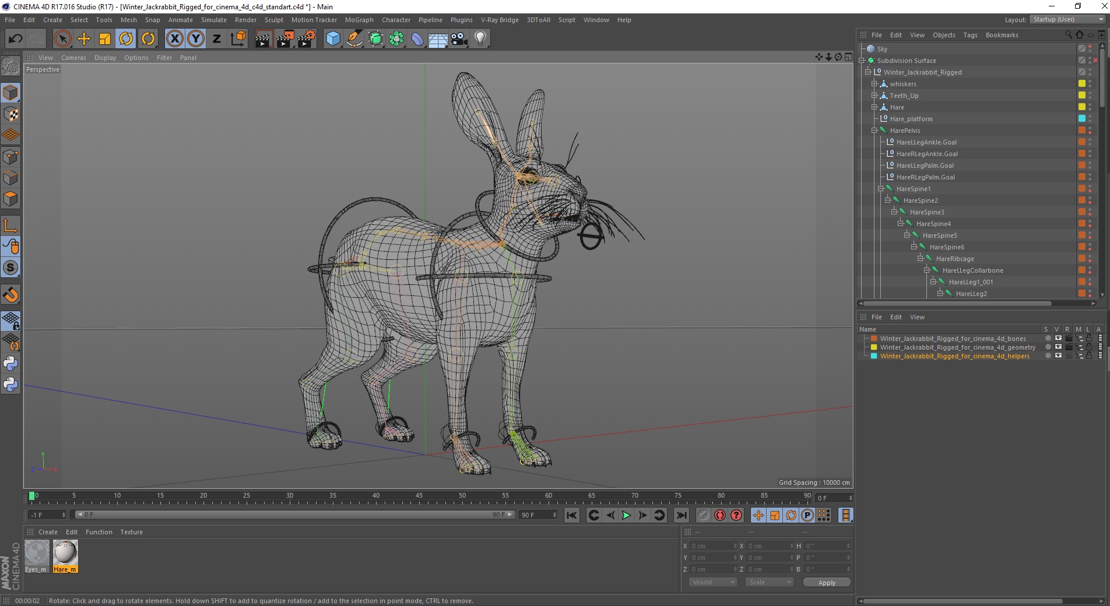
Task: Switch to Points mode
Action: click(x=10, y=157)
